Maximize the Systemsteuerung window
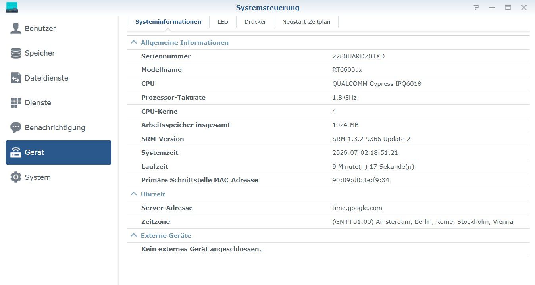The image size is (535, 285). pos(508,8)
